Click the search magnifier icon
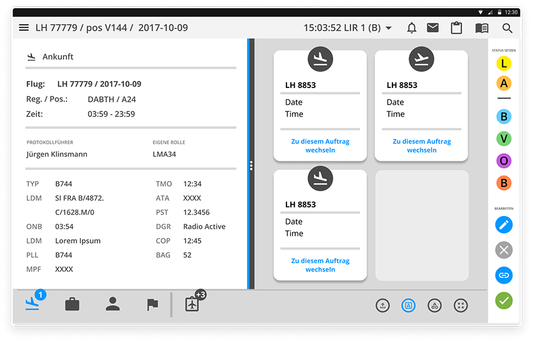 pos(507,28)
